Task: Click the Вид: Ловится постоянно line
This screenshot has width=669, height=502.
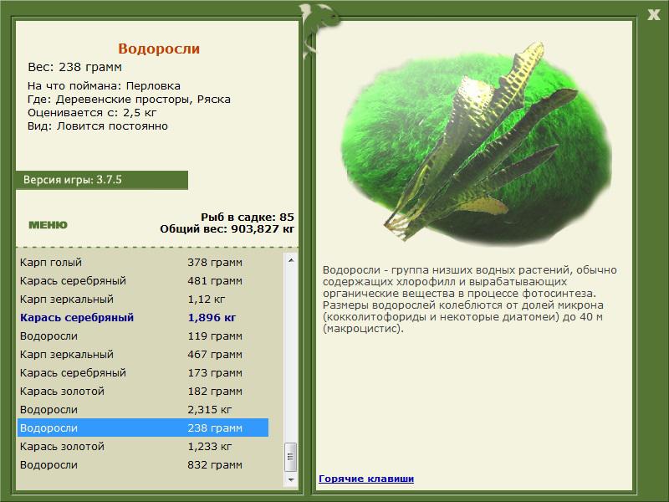Action: coord(98,126)
